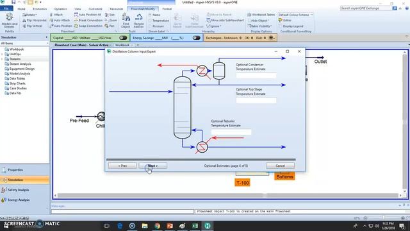Click the T-100 column label
The height and width of the screenshot is (231, 410).
tap(242, 182)
